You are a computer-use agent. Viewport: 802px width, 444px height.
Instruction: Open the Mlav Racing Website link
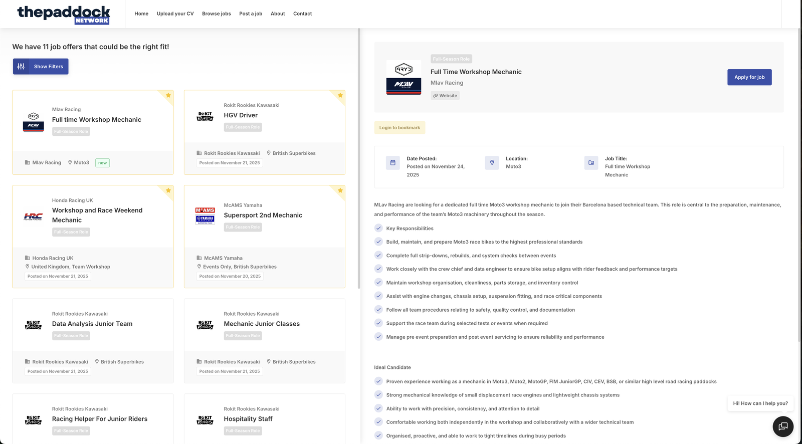(445, 96)
